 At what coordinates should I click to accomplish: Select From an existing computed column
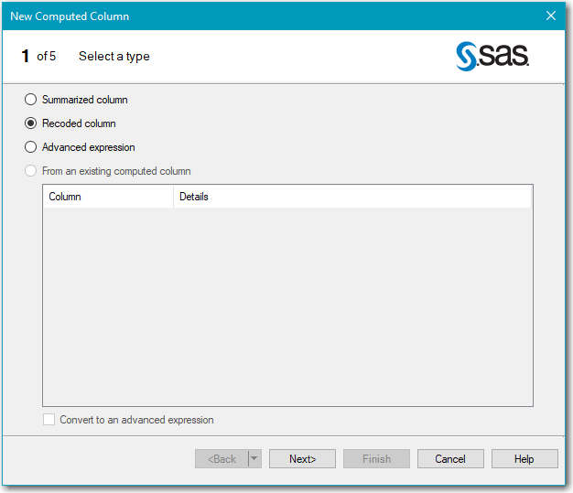click(x=31, y=171)
